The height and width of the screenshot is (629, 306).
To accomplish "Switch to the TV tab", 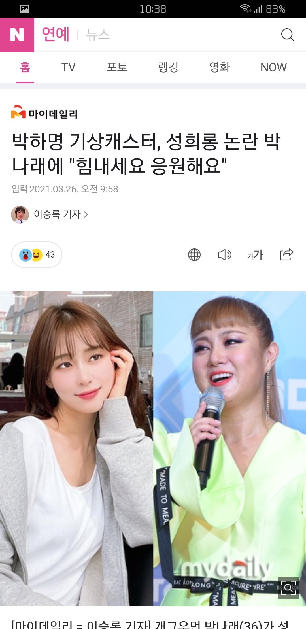I will [x=68, y=67].
